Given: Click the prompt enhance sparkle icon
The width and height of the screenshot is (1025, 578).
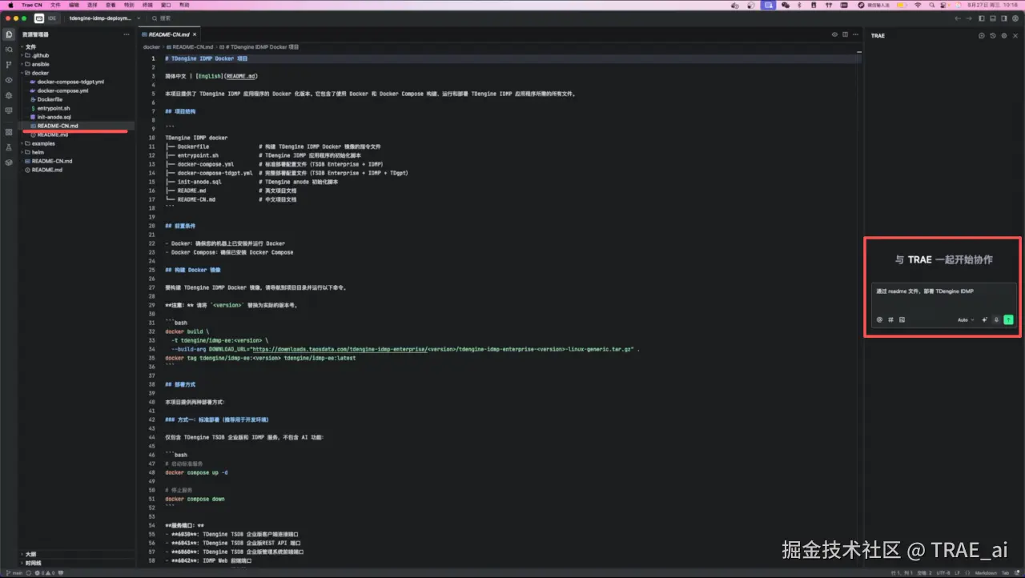Looking at the screenshot, I should (x=985, y=319).
